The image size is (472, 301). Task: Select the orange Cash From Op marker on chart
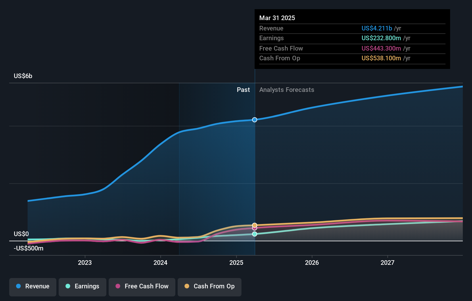tap(254, 225)
